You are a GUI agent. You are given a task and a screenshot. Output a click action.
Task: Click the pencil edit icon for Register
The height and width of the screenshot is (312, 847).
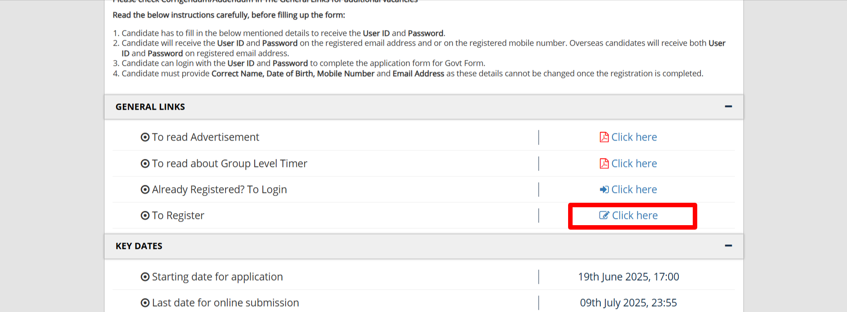click(x=604, y=215)
